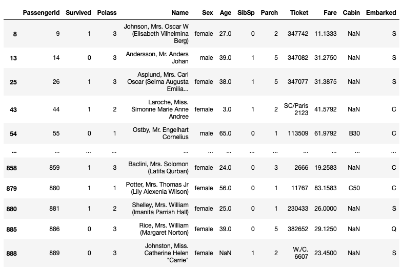Click fare value 11.1333
This screenshot has width=403, height=271.
[x=326, y=34]
